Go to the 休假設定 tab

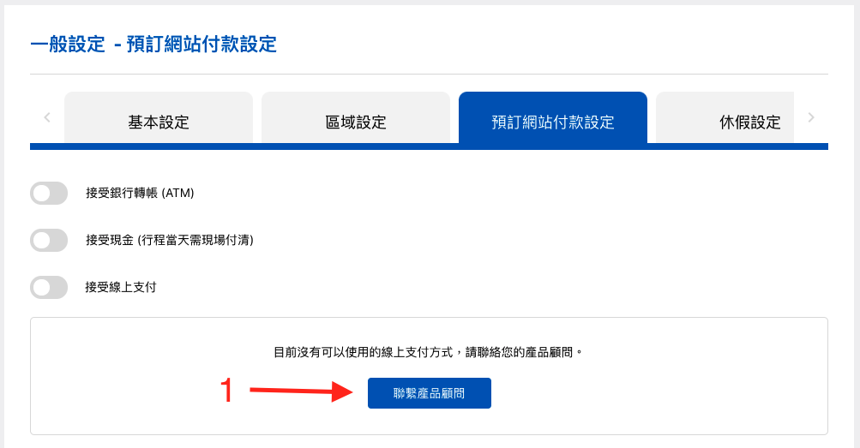[x=725, y=118]
